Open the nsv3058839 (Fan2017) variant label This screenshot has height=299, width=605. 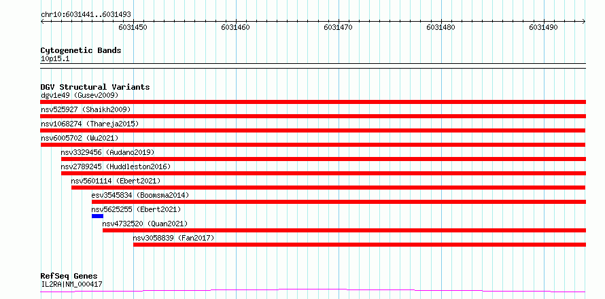173,238
